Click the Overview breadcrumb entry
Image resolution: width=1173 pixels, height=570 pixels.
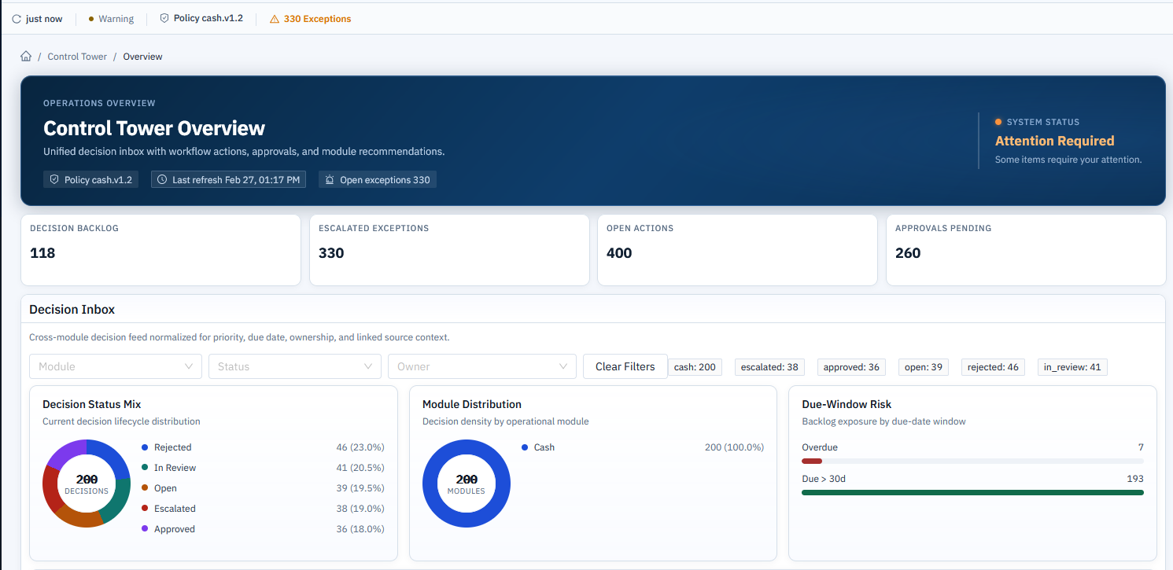tap(142, 56)
